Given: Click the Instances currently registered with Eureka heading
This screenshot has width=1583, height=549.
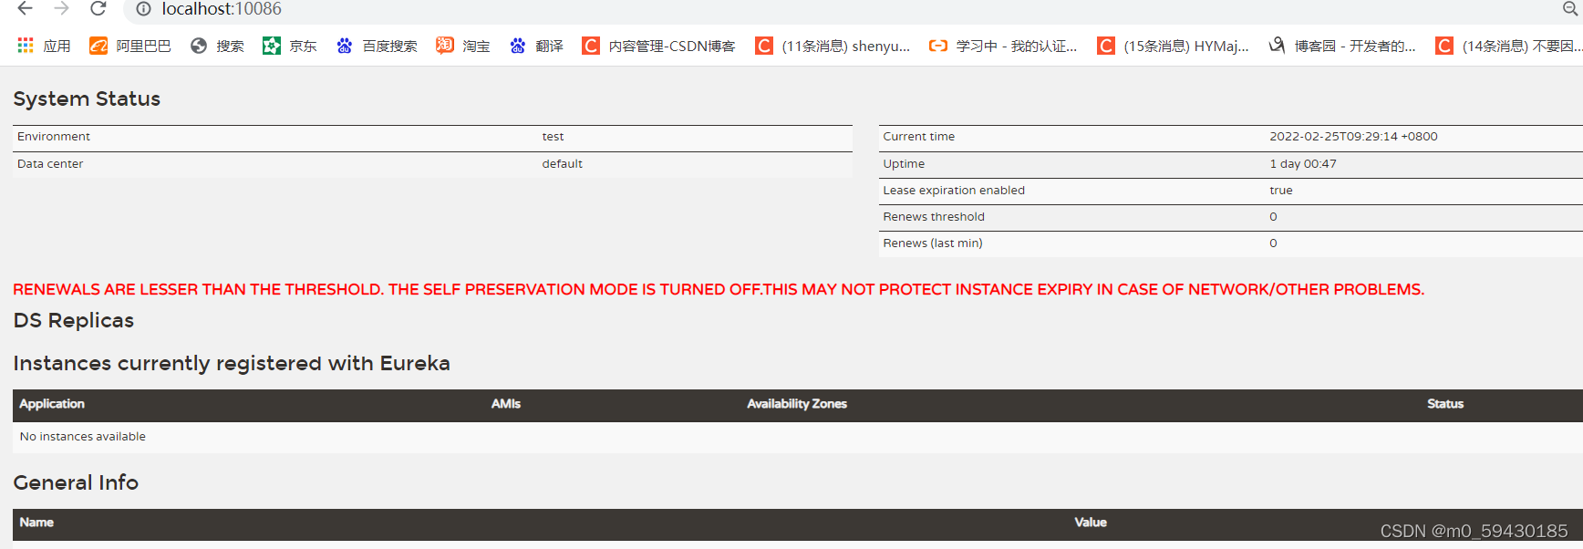Looking at the screenshot, I should 232,364.
